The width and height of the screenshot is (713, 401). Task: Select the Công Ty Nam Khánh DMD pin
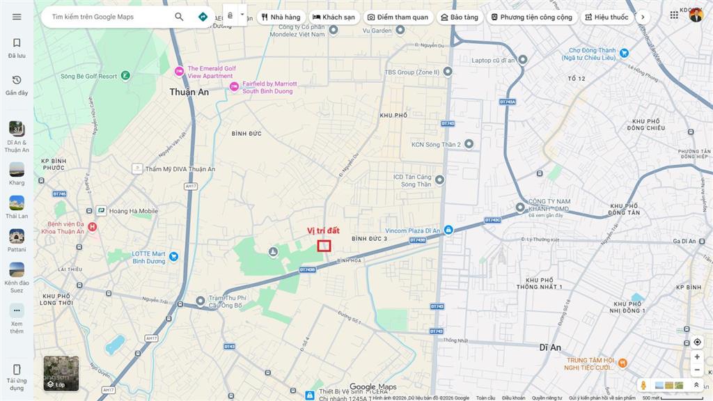click(520, 207)
